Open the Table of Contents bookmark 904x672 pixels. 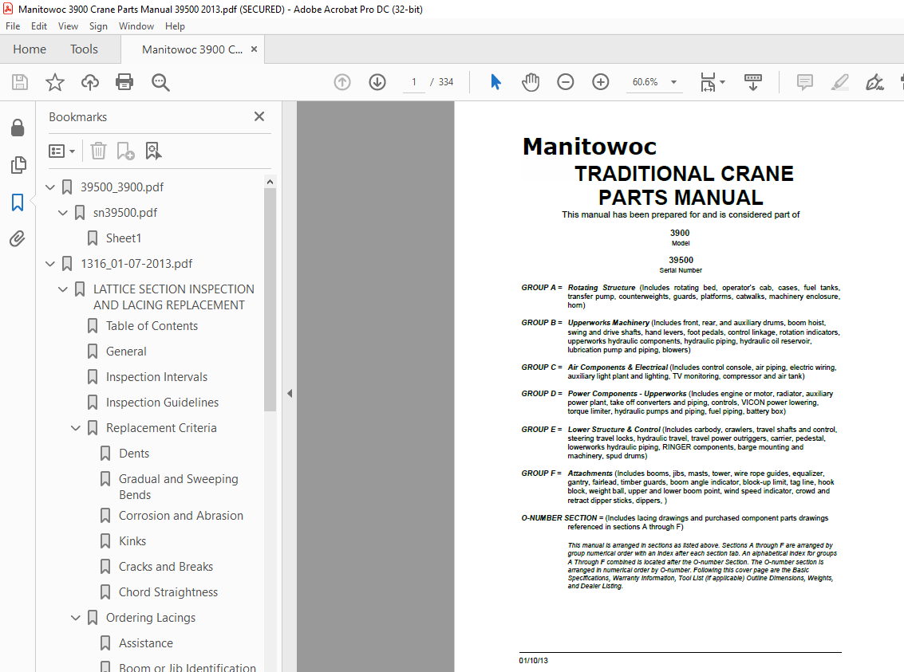tap(152, 326)
